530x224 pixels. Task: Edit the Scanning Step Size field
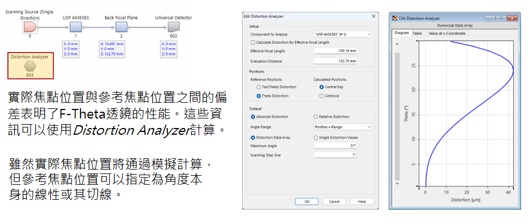[x=335, y=155]
